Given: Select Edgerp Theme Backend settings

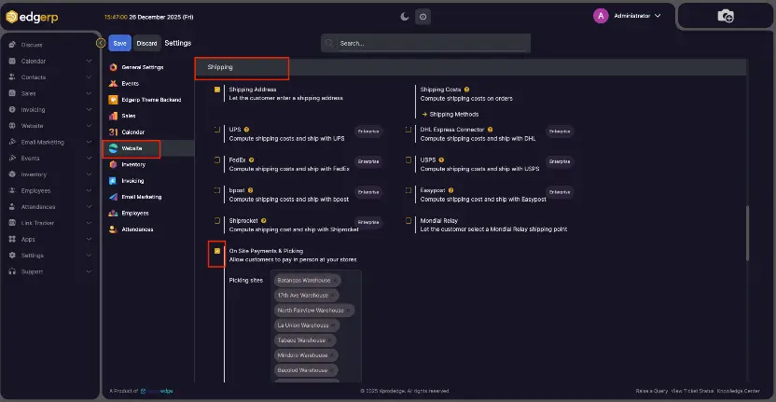Looking at the screenshot, I should 150,100.
